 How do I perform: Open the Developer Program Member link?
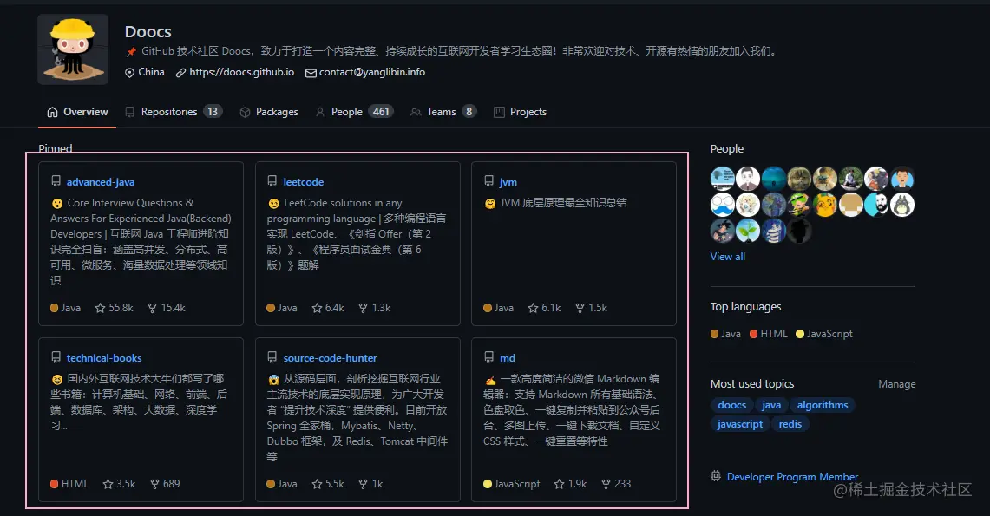792,477
